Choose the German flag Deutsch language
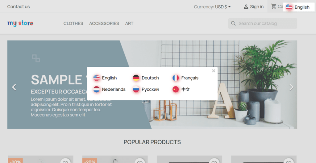Image resolution: width=316 pixels, height=163 pixels. point(146,78)
